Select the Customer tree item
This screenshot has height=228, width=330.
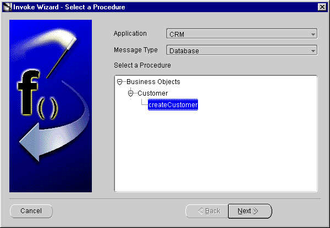[152, 93]
